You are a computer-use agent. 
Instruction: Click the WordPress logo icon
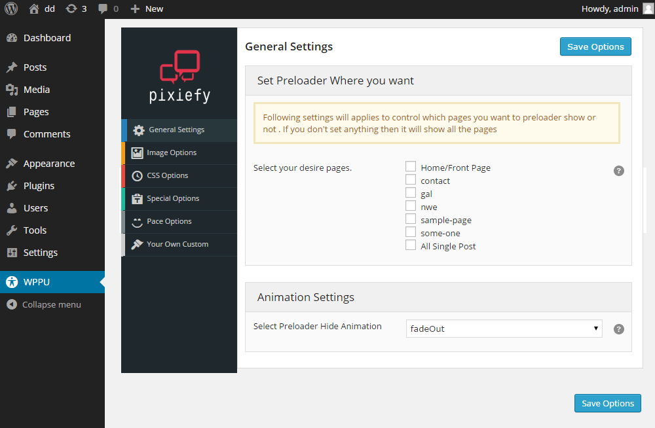(11, 9)
